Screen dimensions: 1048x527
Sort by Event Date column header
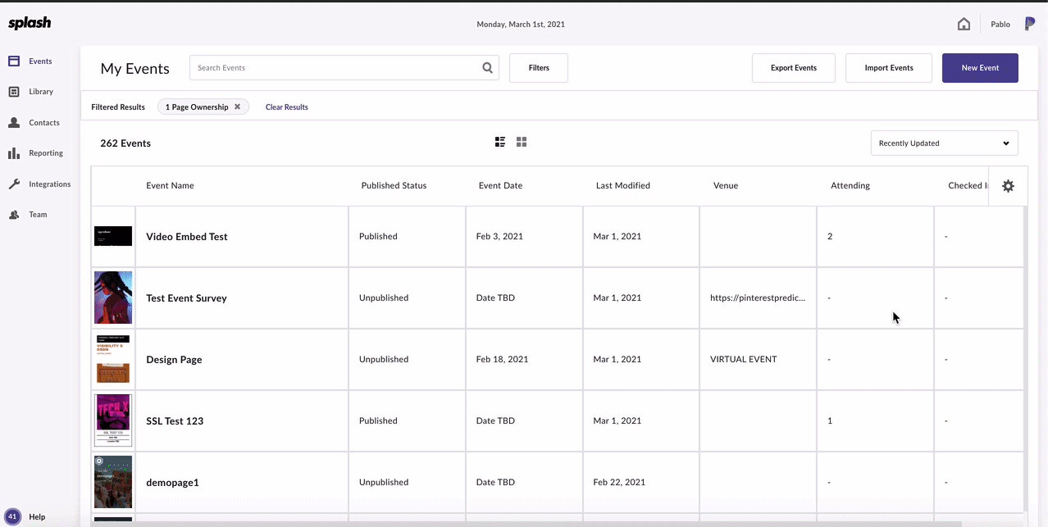click(x=500, y=186)
